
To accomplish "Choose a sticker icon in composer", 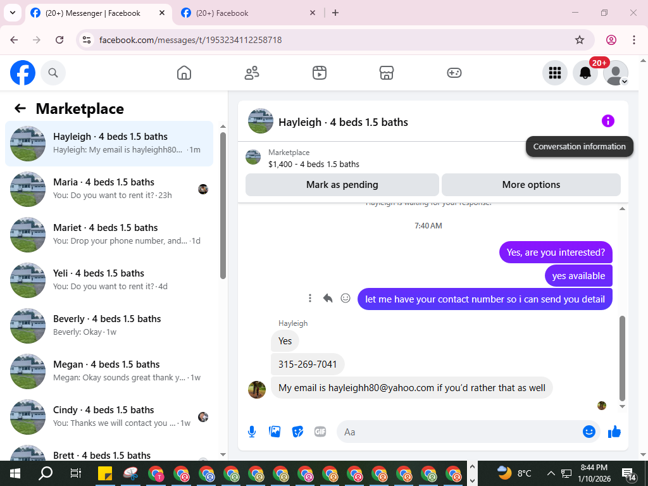I will tap(297, 432).
